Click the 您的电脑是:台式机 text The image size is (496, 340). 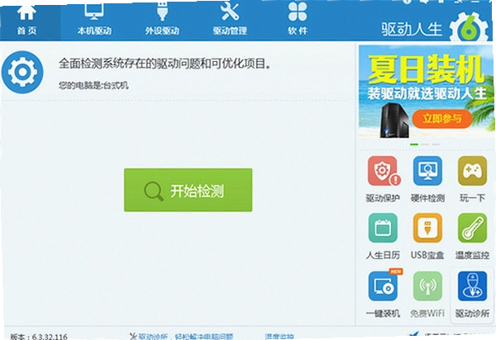click(x=93, y=85)
